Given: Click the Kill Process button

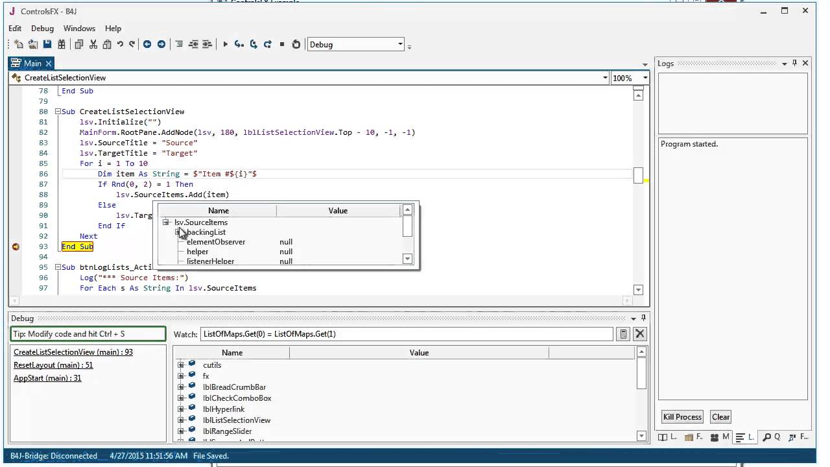Looking at the screenshot, I should pyautogui.click(x=682, y=417).
